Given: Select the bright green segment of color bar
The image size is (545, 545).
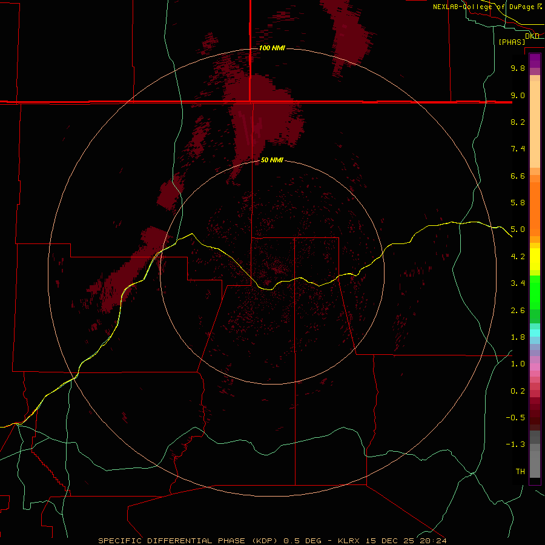Looking at the screenshot, I should pyautogui.click(x=535, y=292).
